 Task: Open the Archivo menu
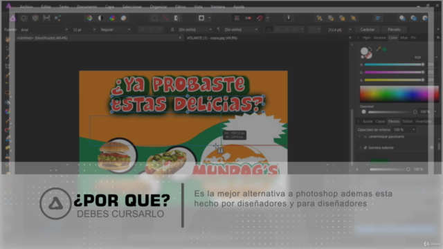[26, 6]
